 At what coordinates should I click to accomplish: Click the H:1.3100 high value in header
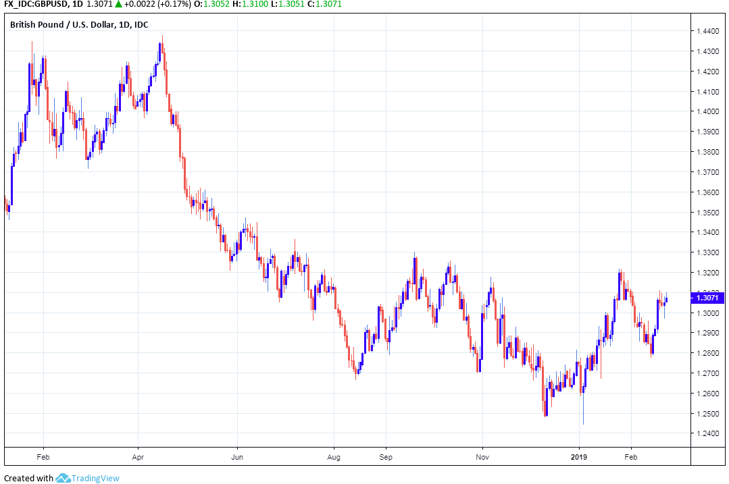coord(257,5)
